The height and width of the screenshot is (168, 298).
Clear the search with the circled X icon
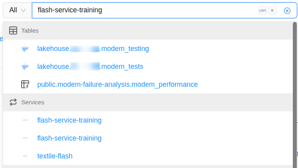point(287,11)
